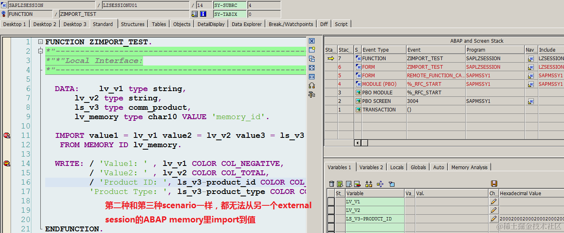Click the yellow boxes with arrows icon
The image size is (564, 233).
click(369, 184)
